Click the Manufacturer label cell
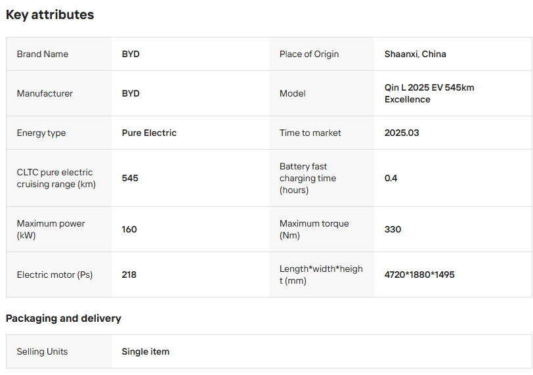 point(45,93)
